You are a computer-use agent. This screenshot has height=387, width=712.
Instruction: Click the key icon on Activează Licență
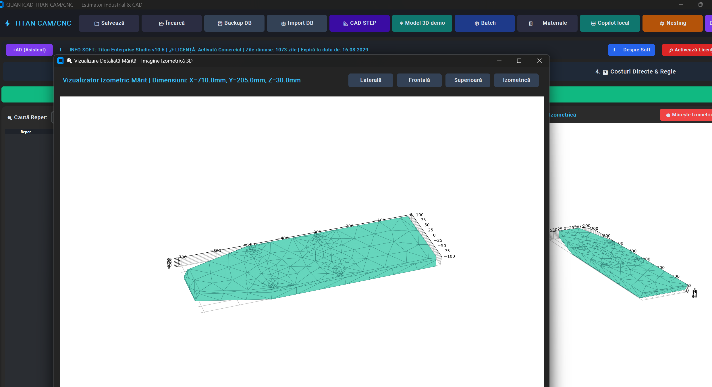coord(671,50)
